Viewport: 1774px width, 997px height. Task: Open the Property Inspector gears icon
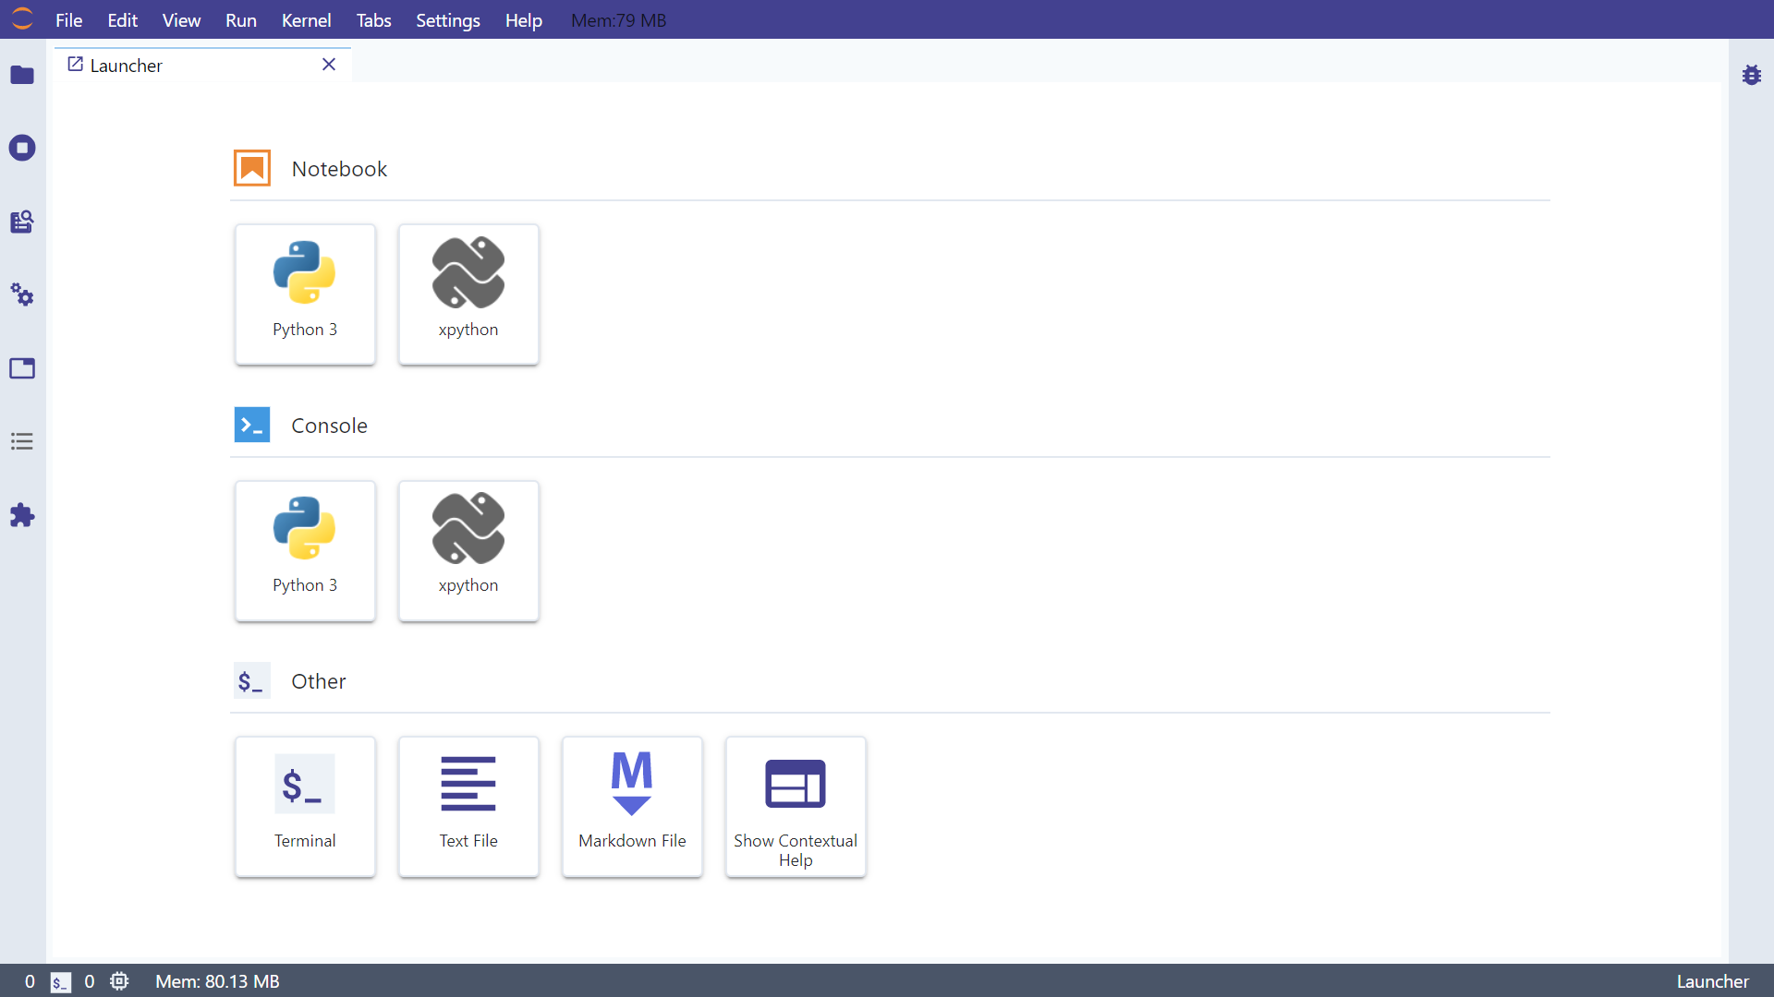click(22, 295)
